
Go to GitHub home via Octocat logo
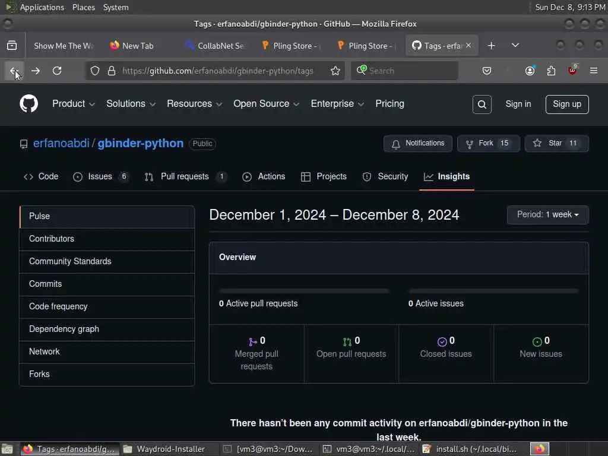click(28, 103)
